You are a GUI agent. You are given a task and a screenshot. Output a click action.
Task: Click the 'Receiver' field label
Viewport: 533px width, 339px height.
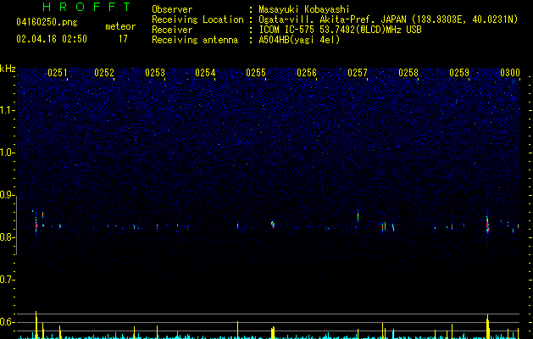[172, 30]
